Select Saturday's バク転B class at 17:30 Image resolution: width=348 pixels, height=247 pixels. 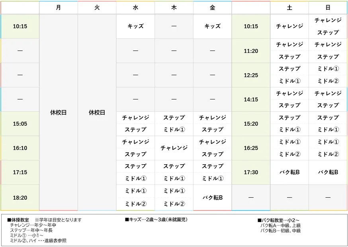(x=289, y=173)
